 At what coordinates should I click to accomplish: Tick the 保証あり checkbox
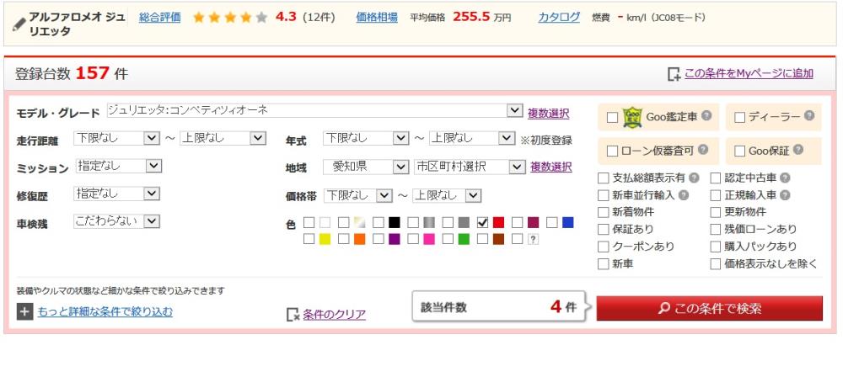(x=604, y=230)
